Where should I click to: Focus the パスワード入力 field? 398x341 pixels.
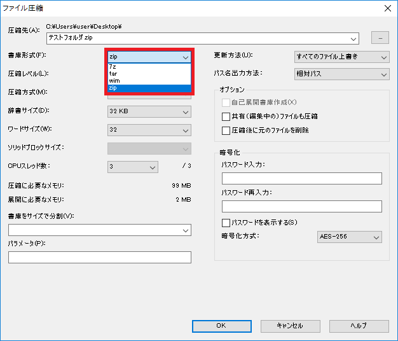point(302,178)
